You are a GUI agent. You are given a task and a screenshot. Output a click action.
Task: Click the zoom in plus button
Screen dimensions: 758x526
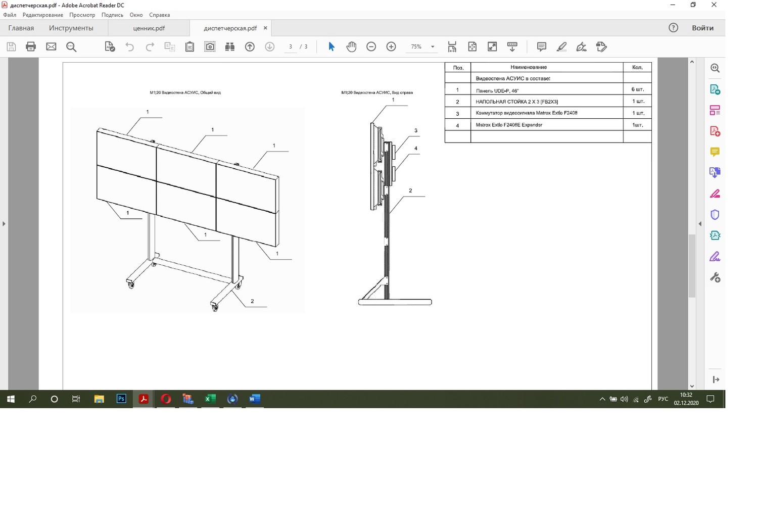coord(391,47)
